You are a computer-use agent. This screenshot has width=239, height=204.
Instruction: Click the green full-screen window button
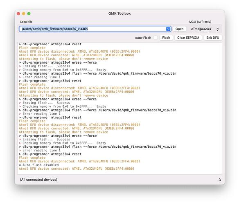tap(29, 14)
